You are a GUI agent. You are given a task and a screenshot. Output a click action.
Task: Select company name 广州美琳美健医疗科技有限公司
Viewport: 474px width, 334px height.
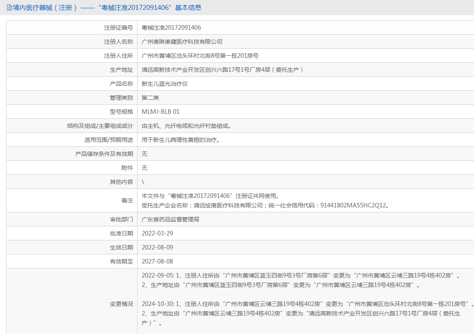click(x=182, y=42)
